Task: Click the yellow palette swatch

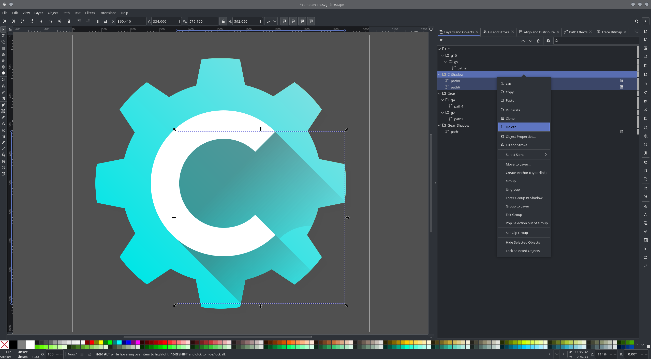Action: (x=101, y=342)
